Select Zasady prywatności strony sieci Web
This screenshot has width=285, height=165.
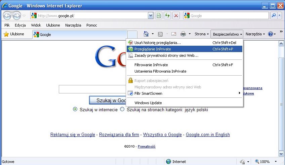click(x=185, y=55)
